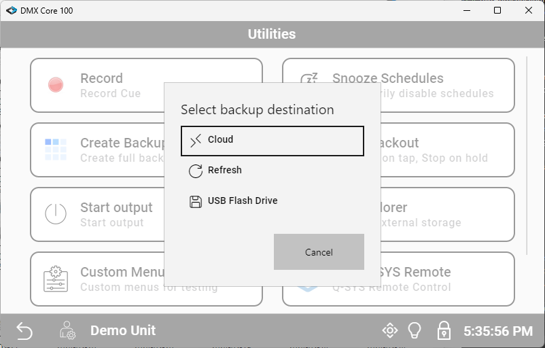The height and width of the screenshot is (348, 545).
Task: Open the user settings icon in the bottom bar
Action: [67, 331]
